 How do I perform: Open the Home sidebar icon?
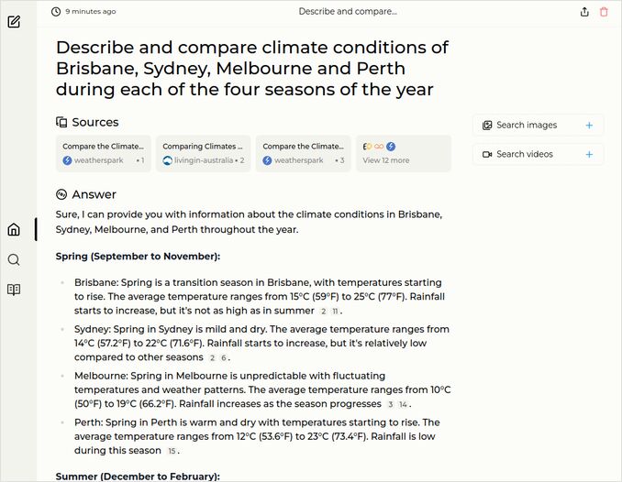[14, 230]
